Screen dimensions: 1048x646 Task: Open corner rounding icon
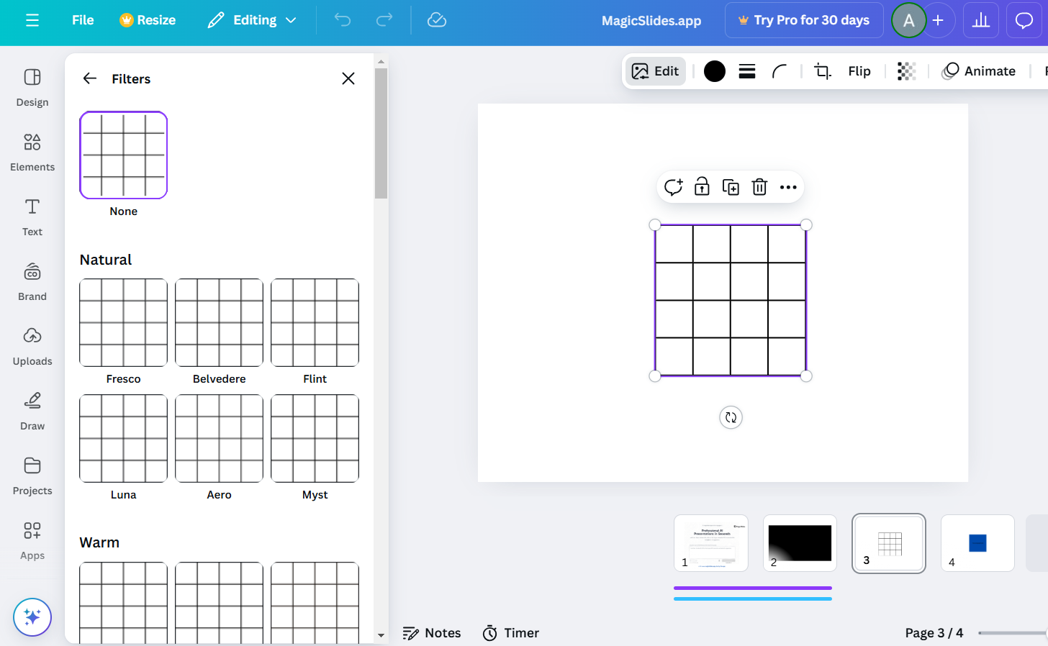780,71
